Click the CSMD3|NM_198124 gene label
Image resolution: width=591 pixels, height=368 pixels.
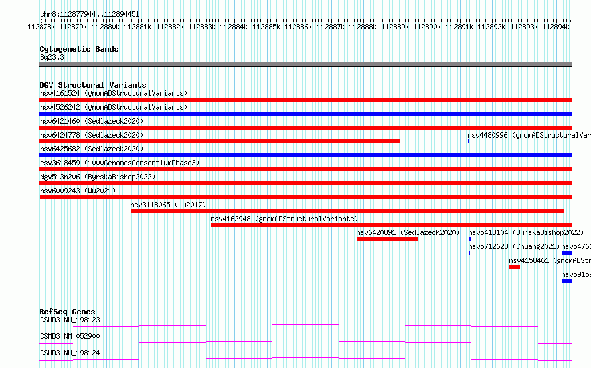[x=70, y=353]
